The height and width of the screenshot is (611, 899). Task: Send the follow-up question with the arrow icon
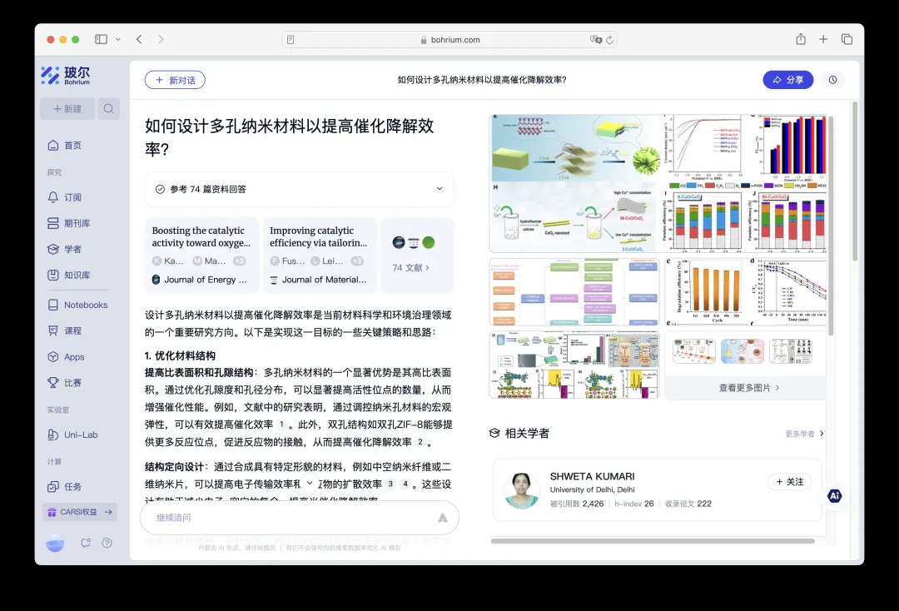[x=442, y=518]
